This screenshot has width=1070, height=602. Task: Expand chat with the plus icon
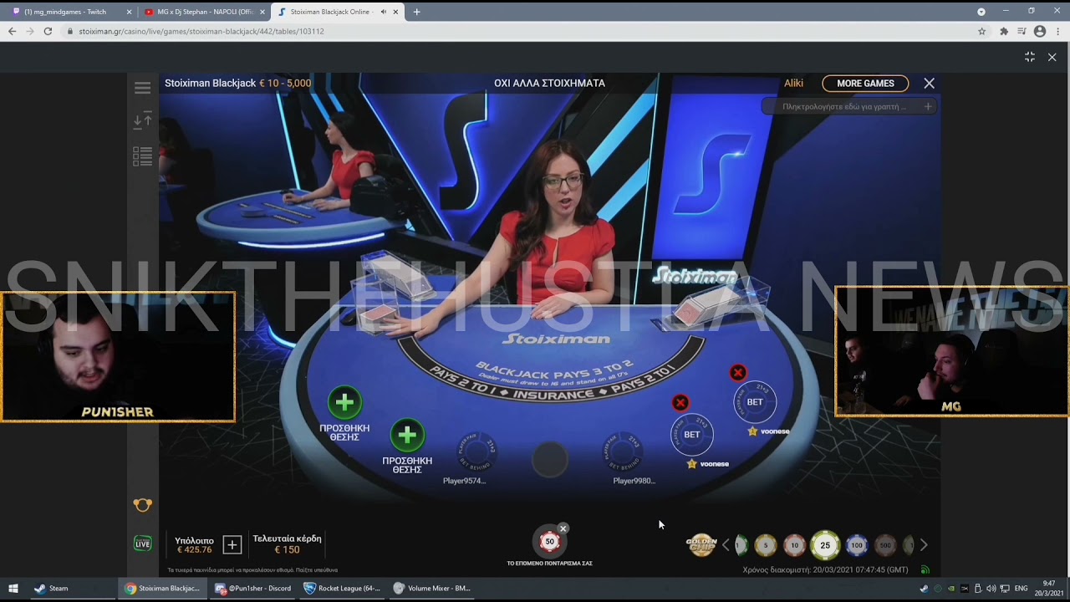[928, 107]
